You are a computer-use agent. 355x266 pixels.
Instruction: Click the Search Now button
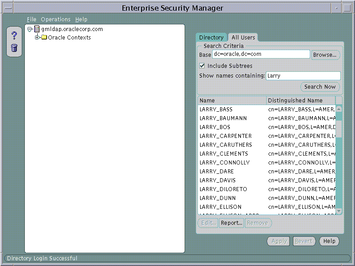(320, 86)
